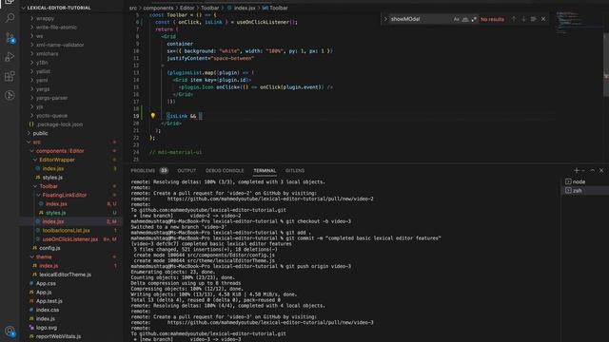
Task: Toggle Find in Selection icon
Action: (x=533, y=19)
